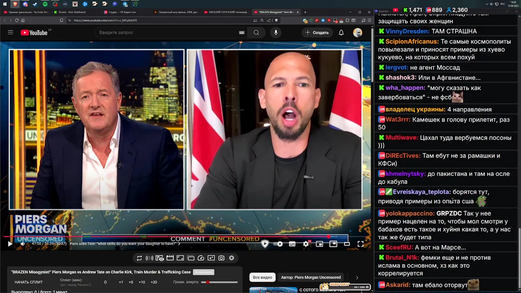The height and width of the screenshot is (293, 521).
Task: Click username ScipionAfricanus in chat
Action: (x=412, y=42)
